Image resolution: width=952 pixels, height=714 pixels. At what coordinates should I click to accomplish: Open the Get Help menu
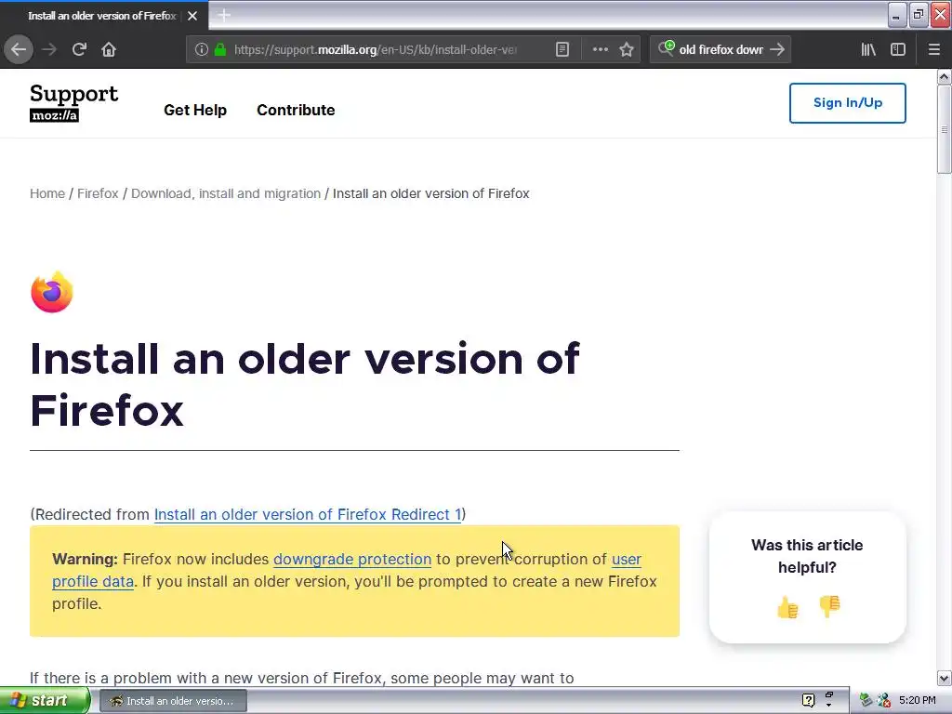(195, 110)
